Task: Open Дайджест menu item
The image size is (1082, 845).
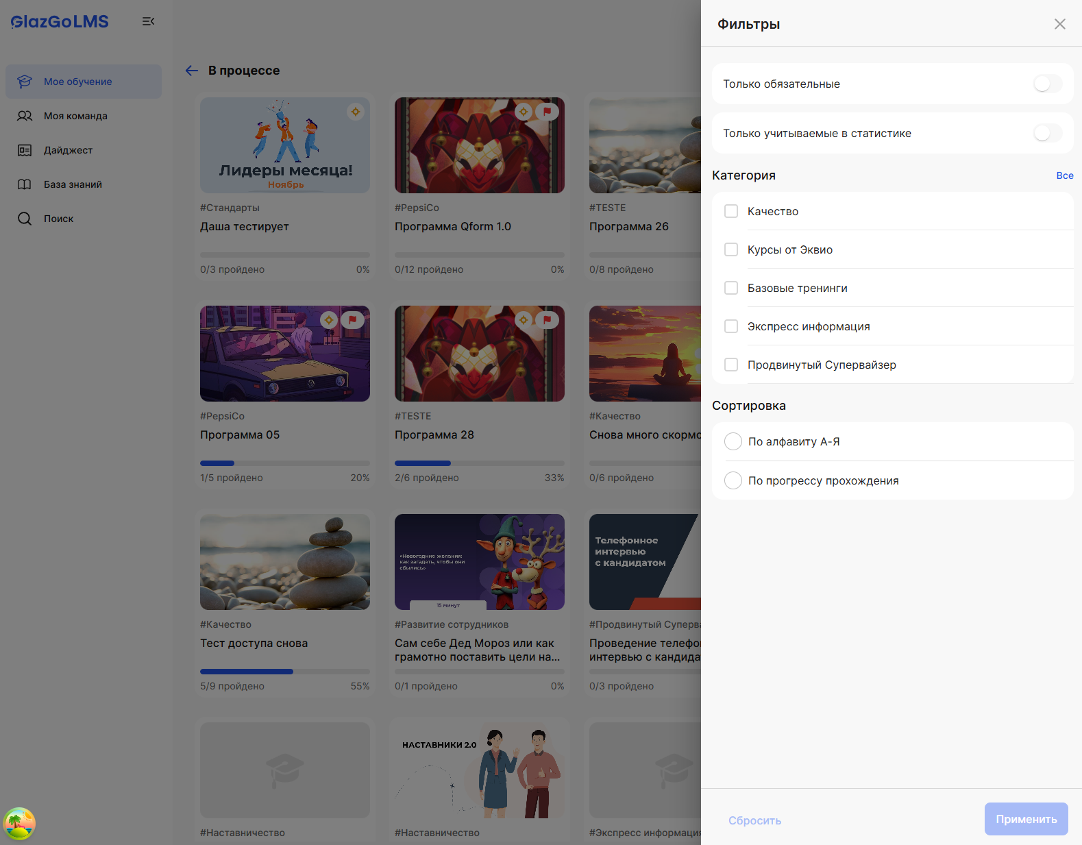Action: [84, 150]
